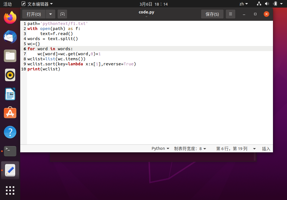Save file with 保存(S) button
The image size is (287, 200).
[x=212, y=14]
